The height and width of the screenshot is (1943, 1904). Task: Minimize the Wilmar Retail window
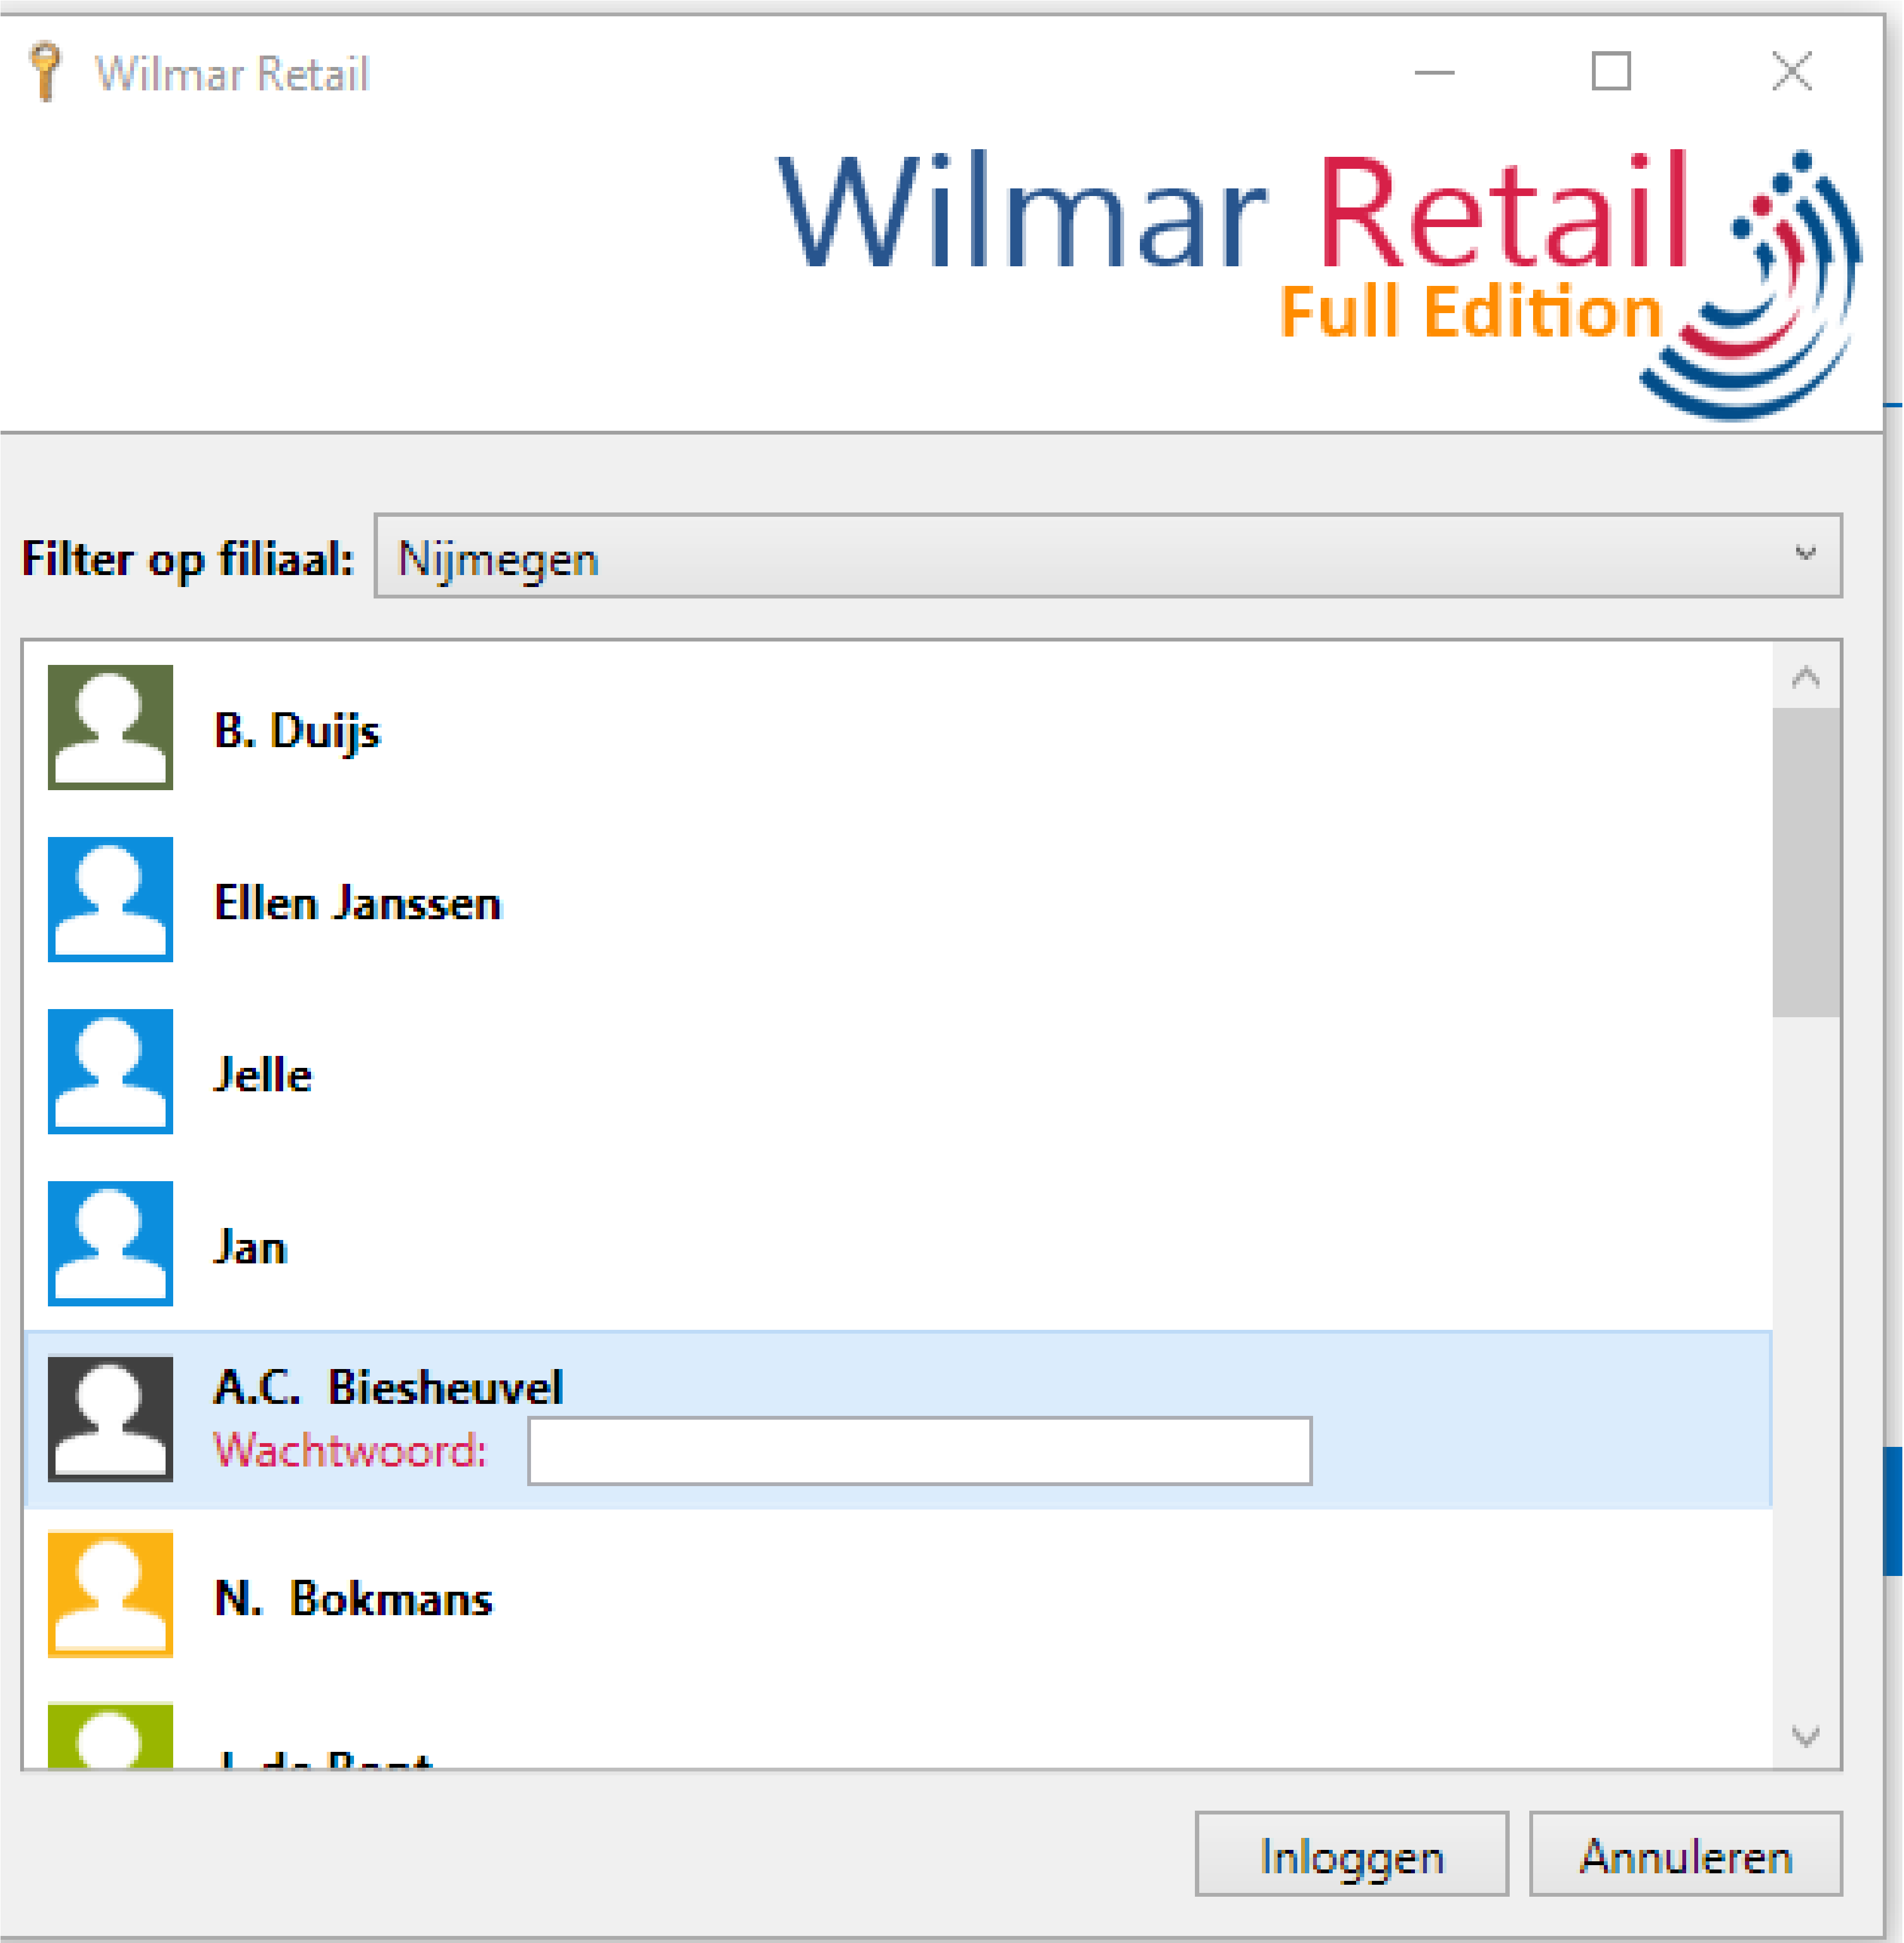click(x=1434, y=72)
